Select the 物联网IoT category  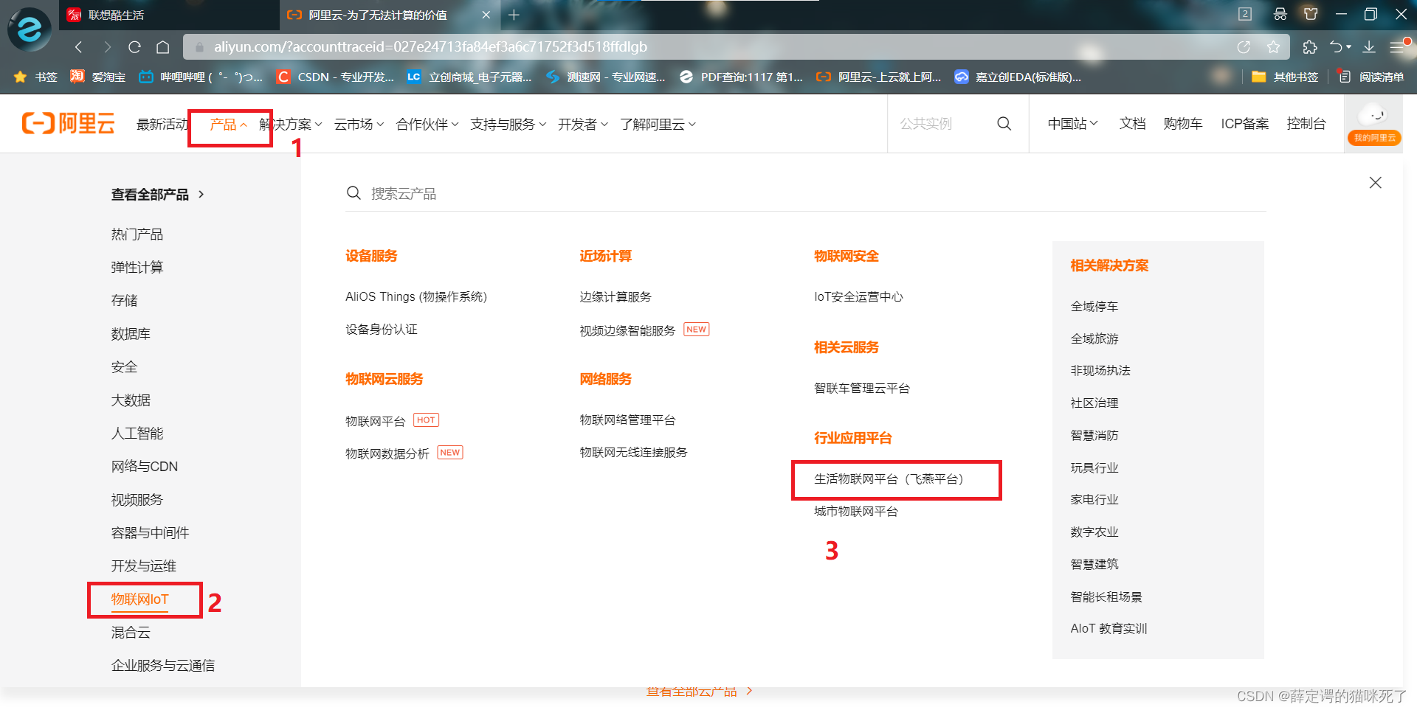pos(140,599)
